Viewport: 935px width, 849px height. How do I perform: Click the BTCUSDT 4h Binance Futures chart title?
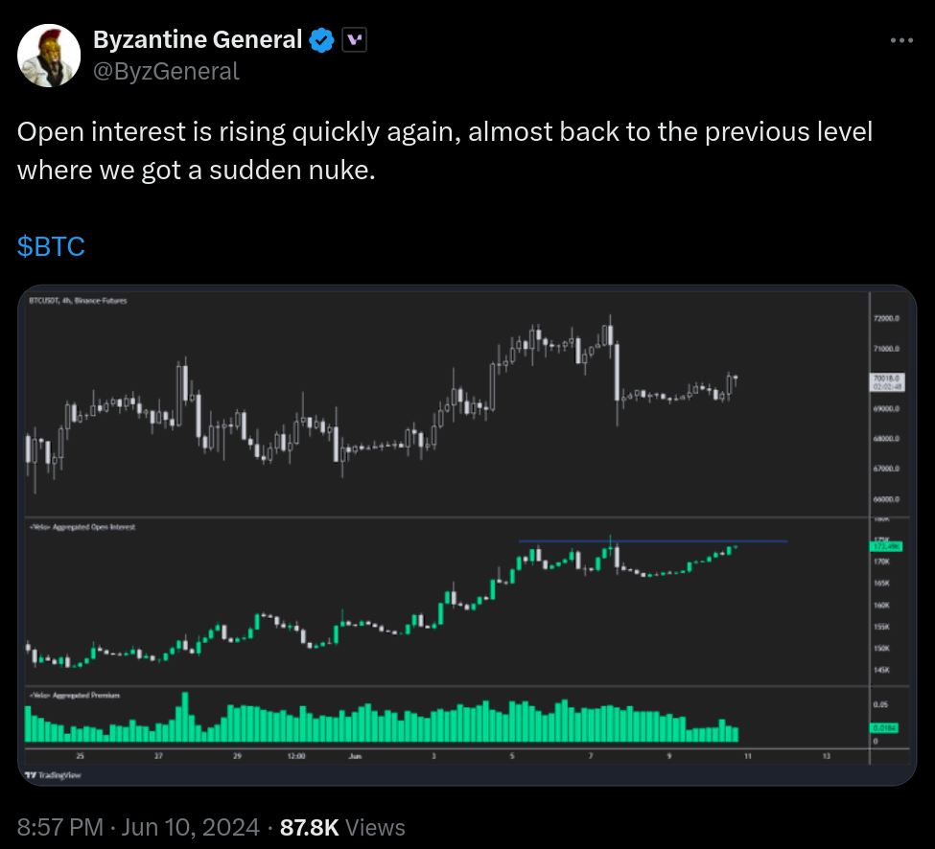(78, 301)
